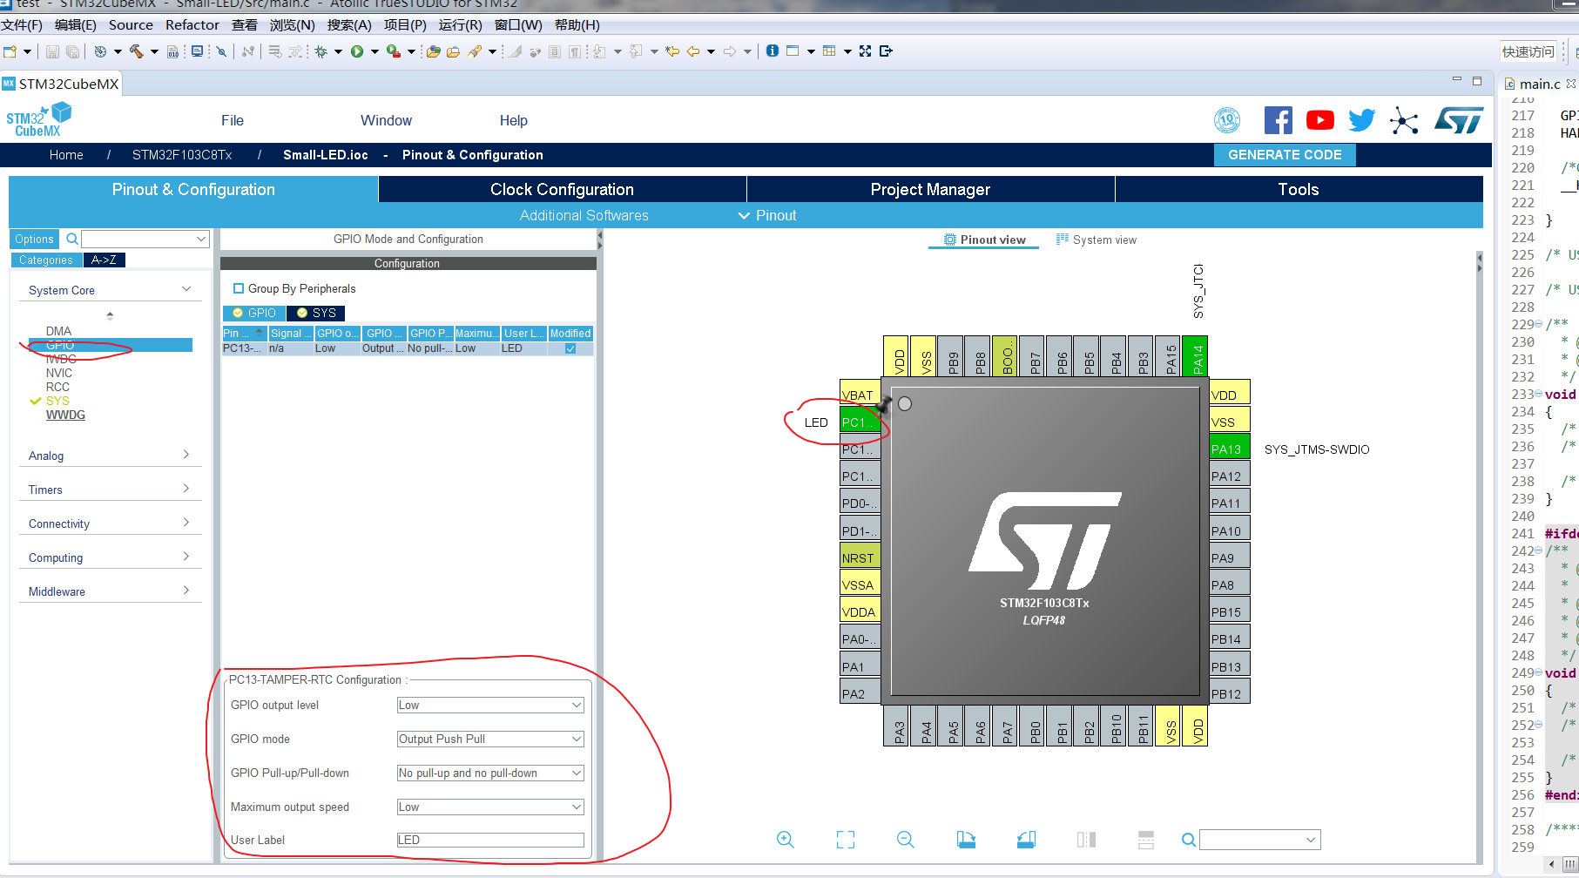
Task: Click the vertical flip view icon
Action: pos(1086,840)
